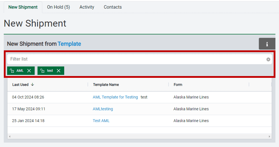Open the Template link in the header

point(69,44)
